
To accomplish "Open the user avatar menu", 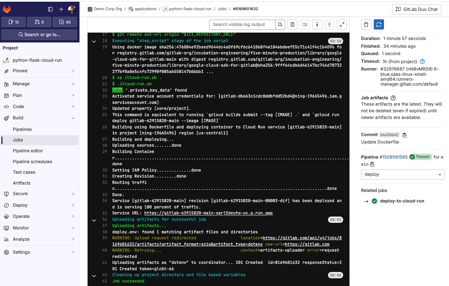I will coord(72,9).
